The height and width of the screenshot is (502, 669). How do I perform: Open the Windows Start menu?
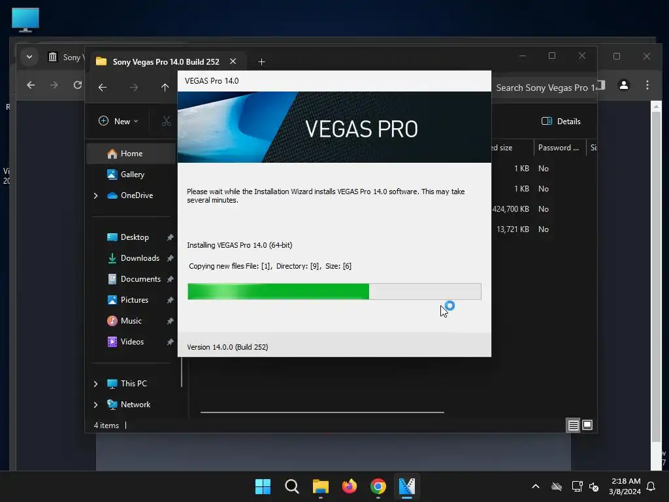(263, 486)
